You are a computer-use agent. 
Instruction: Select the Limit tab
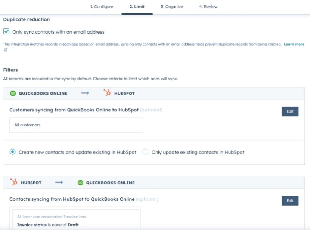(137, 6)
